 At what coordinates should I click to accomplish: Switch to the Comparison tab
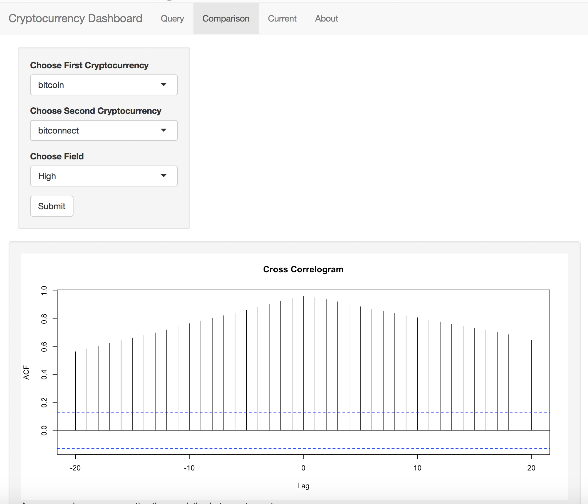226,19
